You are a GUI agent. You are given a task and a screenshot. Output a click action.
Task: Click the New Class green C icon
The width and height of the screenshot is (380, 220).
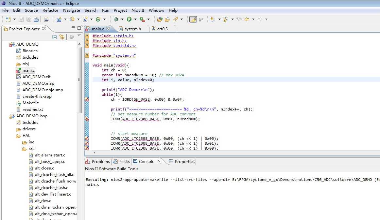coord(98,19)
